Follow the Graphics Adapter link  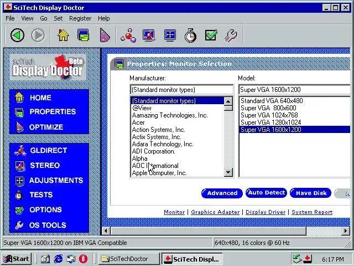(215, 212)
